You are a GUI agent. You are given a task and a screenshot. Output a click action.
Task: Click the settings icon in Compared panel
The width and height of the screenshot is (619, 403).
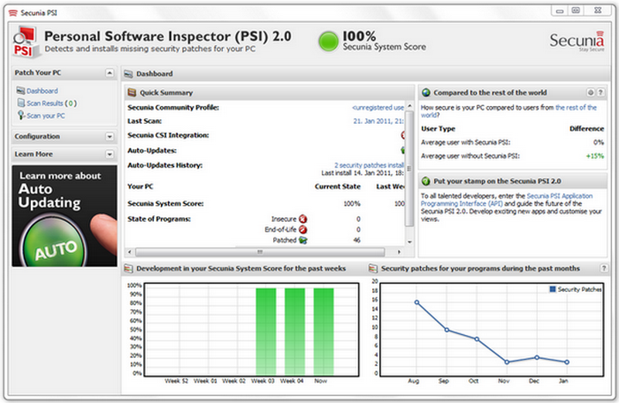coord(590,92)
